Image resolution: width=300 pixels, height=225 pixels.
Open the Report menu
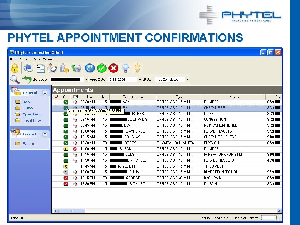click(x=48, y=60)
